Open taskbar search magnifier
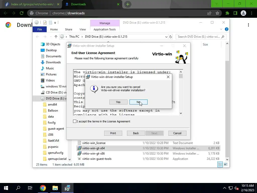Viewport: 257px width, 193px height. pyautogui.click(x=18, y=188)
